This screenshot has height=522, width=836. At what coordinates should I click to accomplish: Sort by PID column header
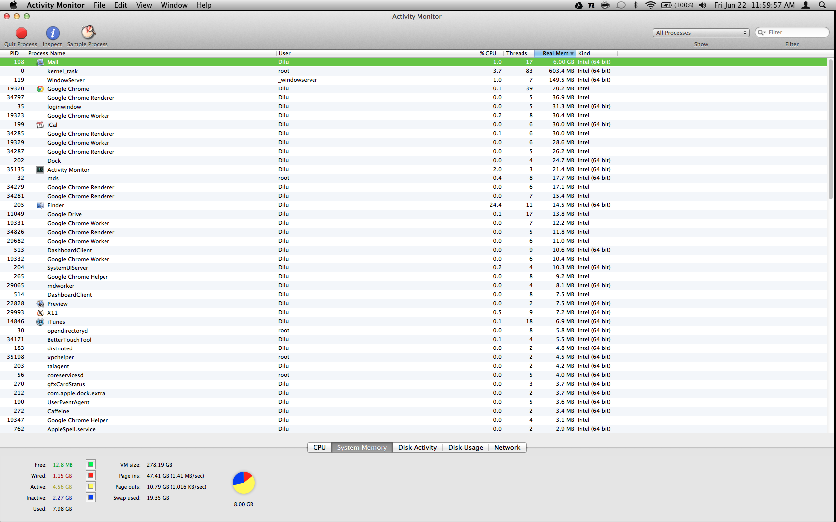point(14,53)
